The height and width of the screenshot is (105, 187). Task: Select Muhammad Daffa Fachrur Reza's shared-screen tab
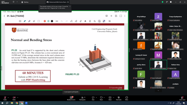58,2
